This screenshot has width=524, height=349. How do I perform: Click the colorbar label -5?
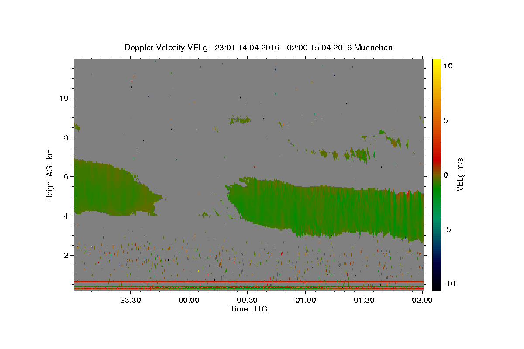pos(447,229)
